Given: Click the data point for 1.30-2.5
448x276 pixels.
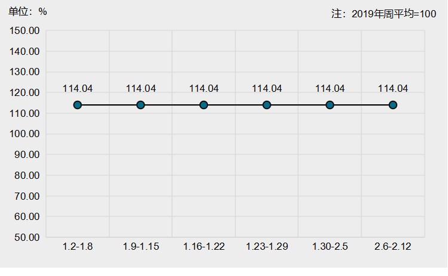Looking at the screenshot, I should pyautogui.click(x=330, y=105).
